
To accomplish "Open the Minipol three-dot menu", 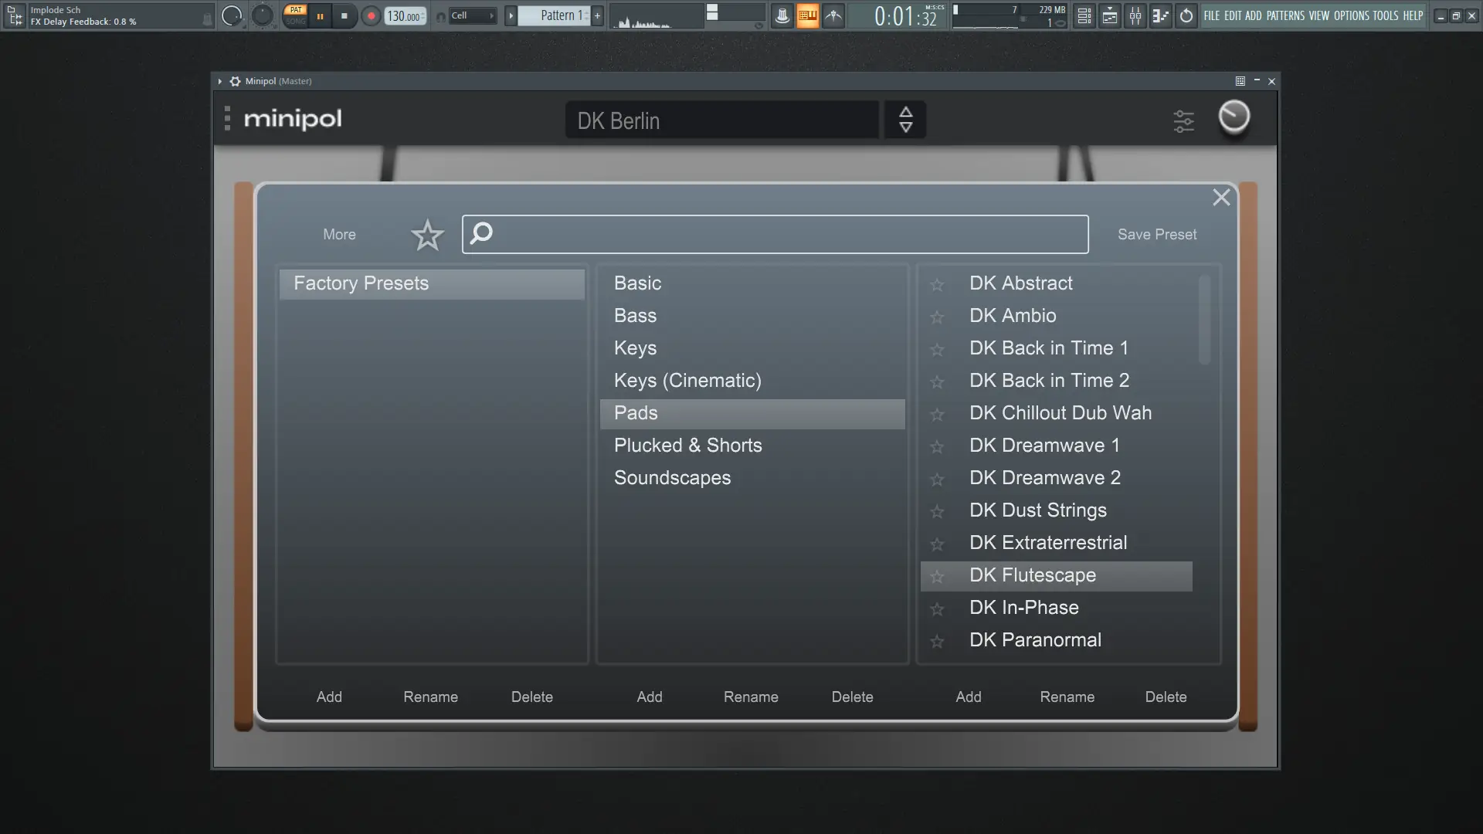I will point(227,118).
